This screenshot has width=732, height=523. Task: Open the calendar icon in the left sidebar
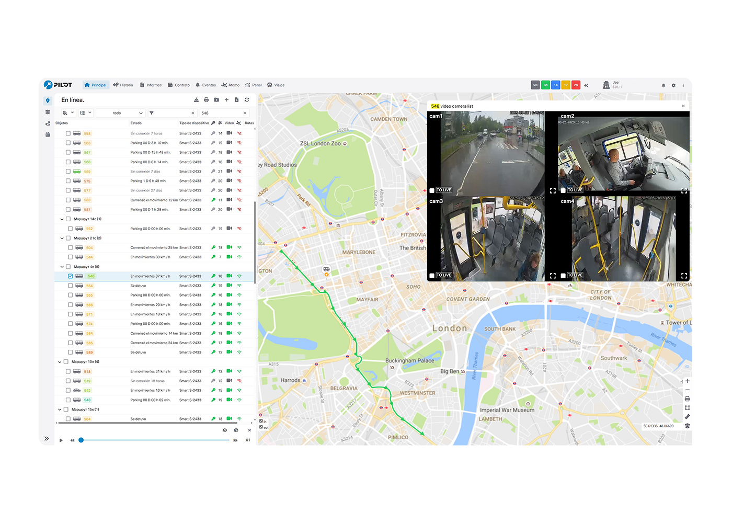pos(48,134)
